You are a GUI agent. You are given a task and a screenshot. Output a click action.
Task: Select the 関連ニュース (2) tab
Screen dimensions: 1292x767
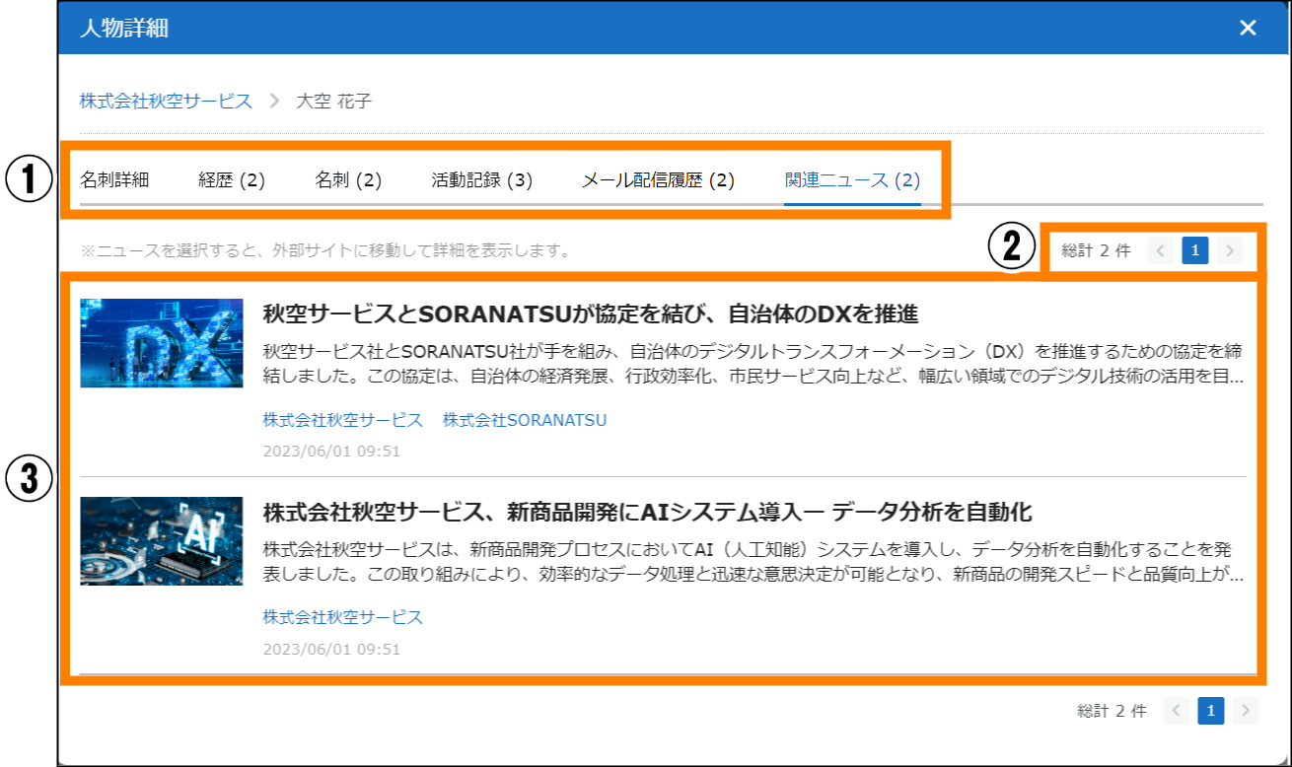[x=852, y=180]
